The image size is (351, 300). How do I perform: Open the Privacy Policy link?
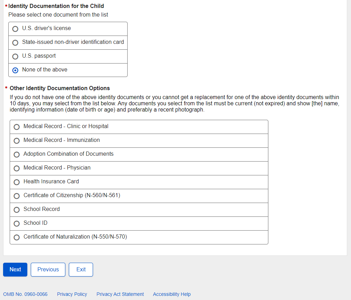coord(72,294)
